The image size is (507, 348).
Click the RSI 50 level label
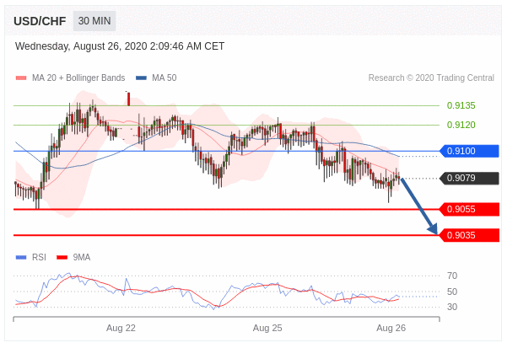(452, 292)
